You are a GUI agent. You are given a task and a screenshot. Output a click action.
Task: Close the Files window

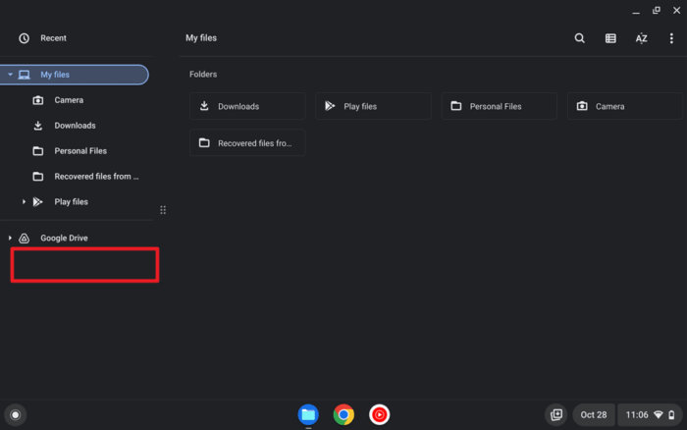676,11
